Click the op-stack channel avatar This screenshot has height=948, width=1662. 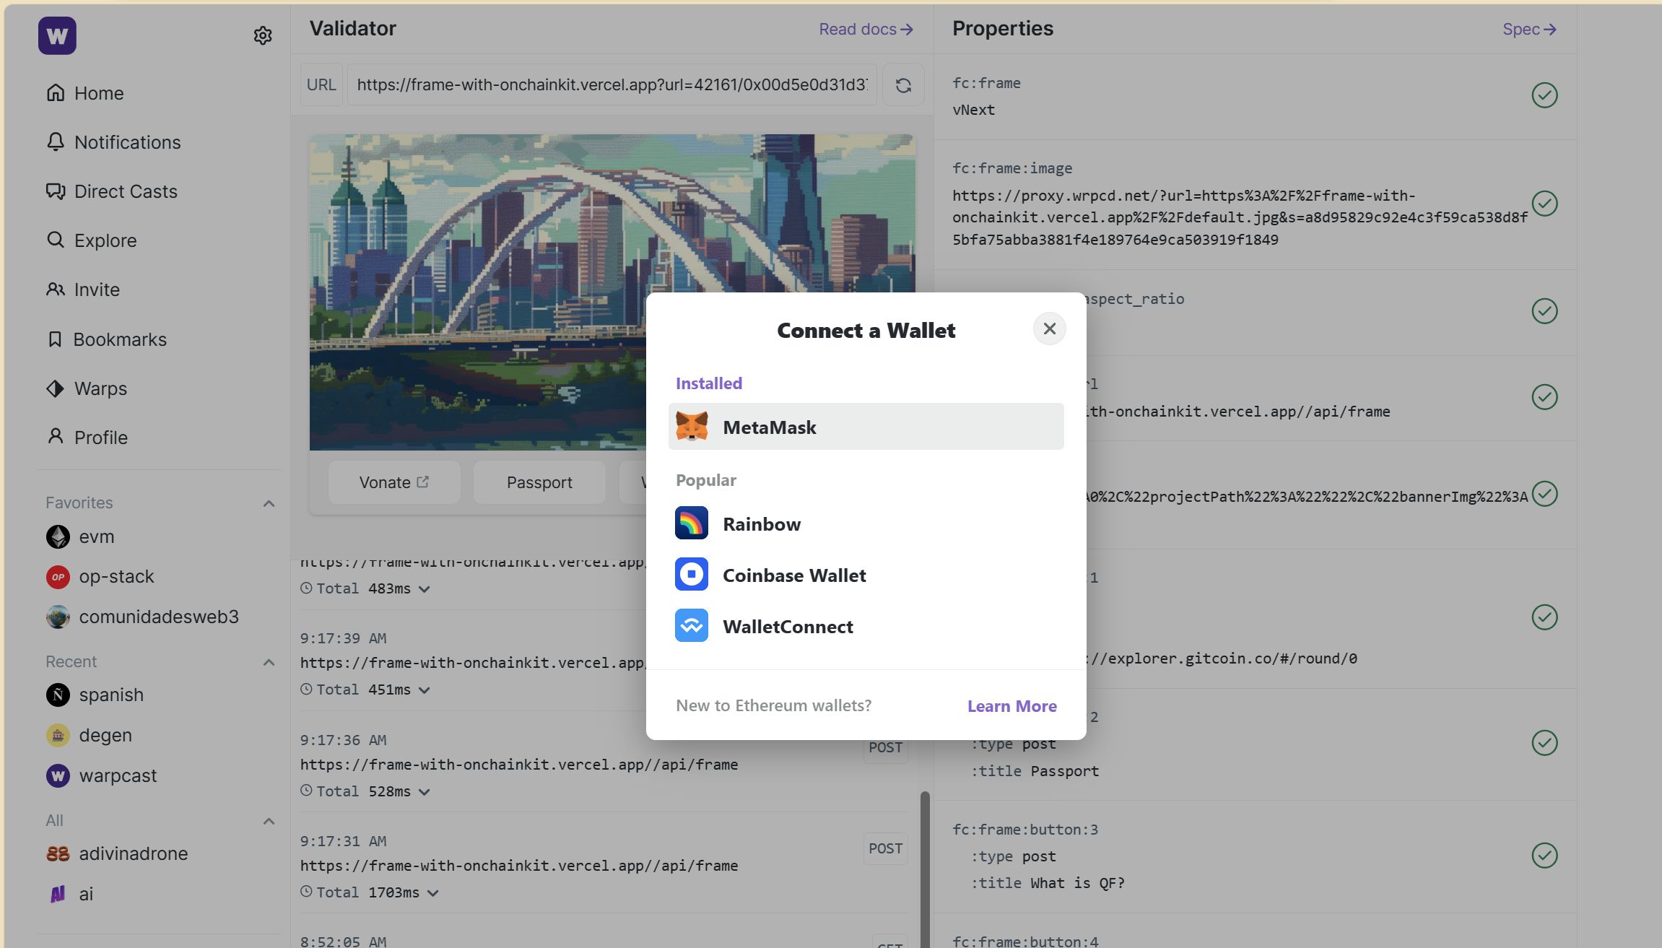pyautogui.click(x=58, y=577)
